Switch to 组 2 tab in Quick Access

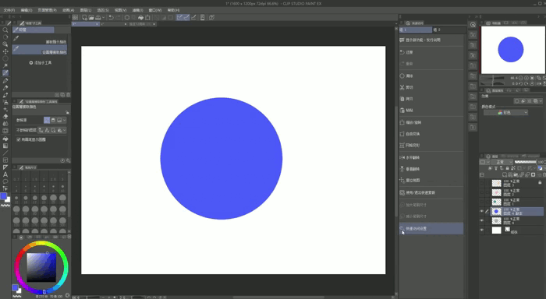(x=448, y=30)
